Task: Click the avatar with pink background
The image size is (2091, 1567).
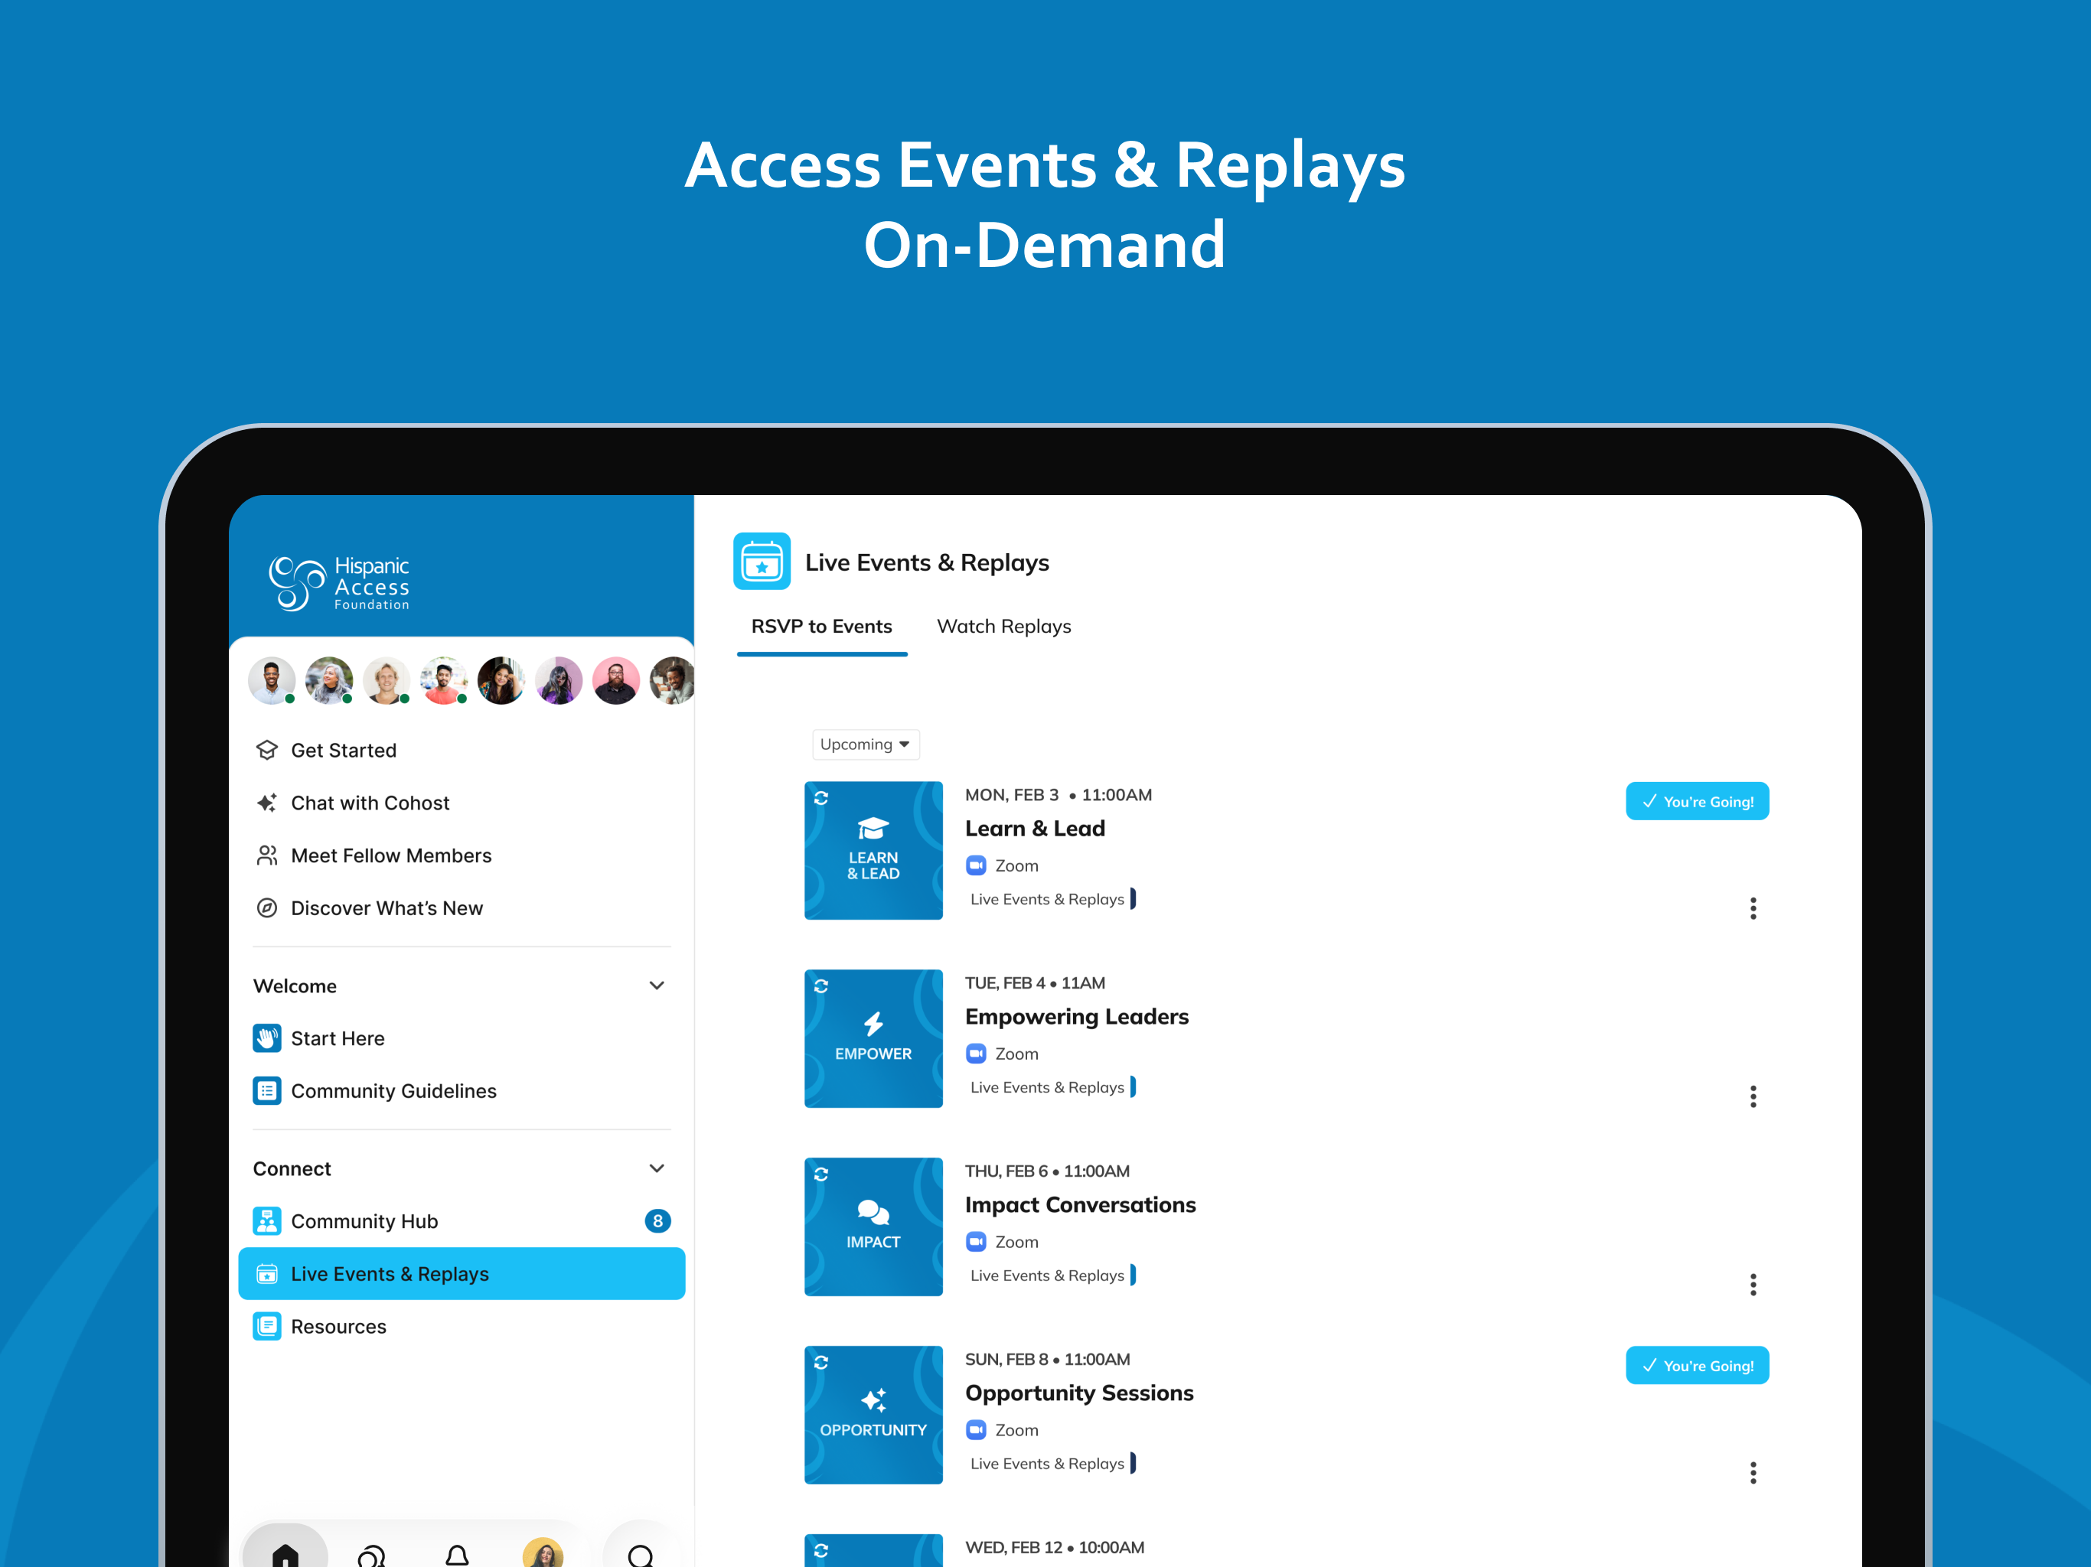Action: [x=616, y=680]
